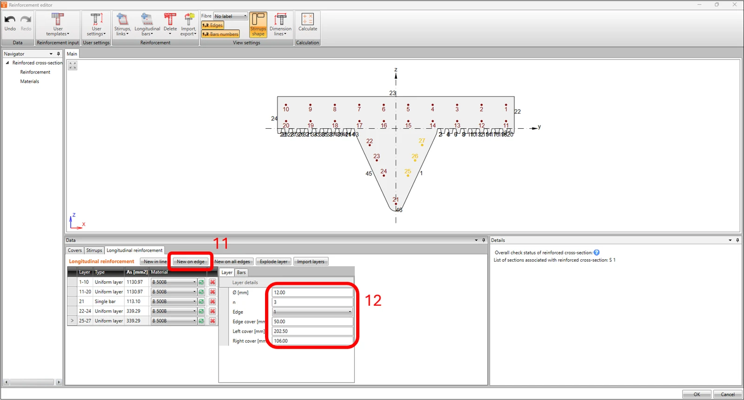744x400 pixels.
Task: Click Explode layer button
Action: click(x=273, y=262)
